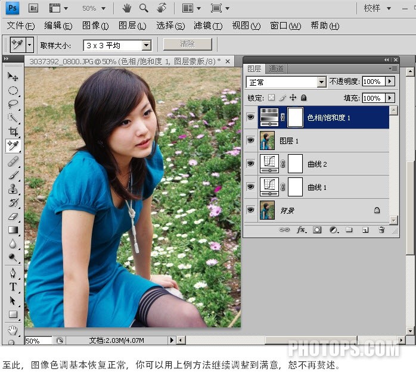Open the 图像(I) menu
The width and height of the screenshot is (416, 375).
[x=95, y=26]
